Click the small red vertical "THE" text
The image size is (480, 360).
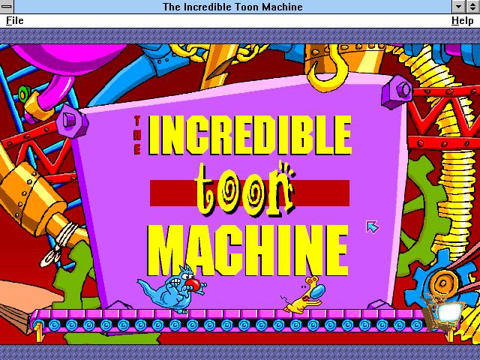(x=137, y=135)
